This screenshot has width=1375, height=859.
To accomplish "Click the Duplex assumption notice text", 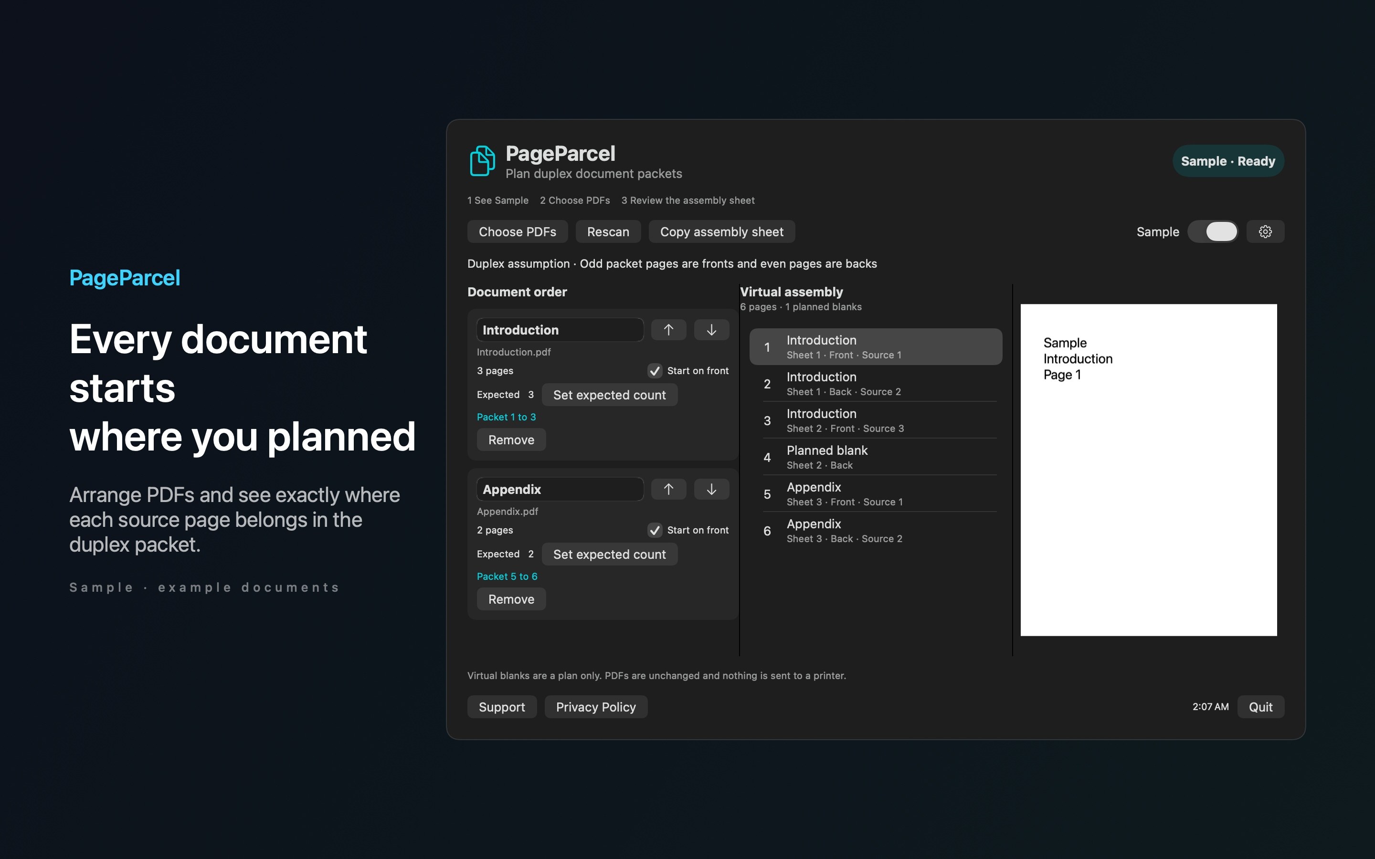I will coord(672,263).
